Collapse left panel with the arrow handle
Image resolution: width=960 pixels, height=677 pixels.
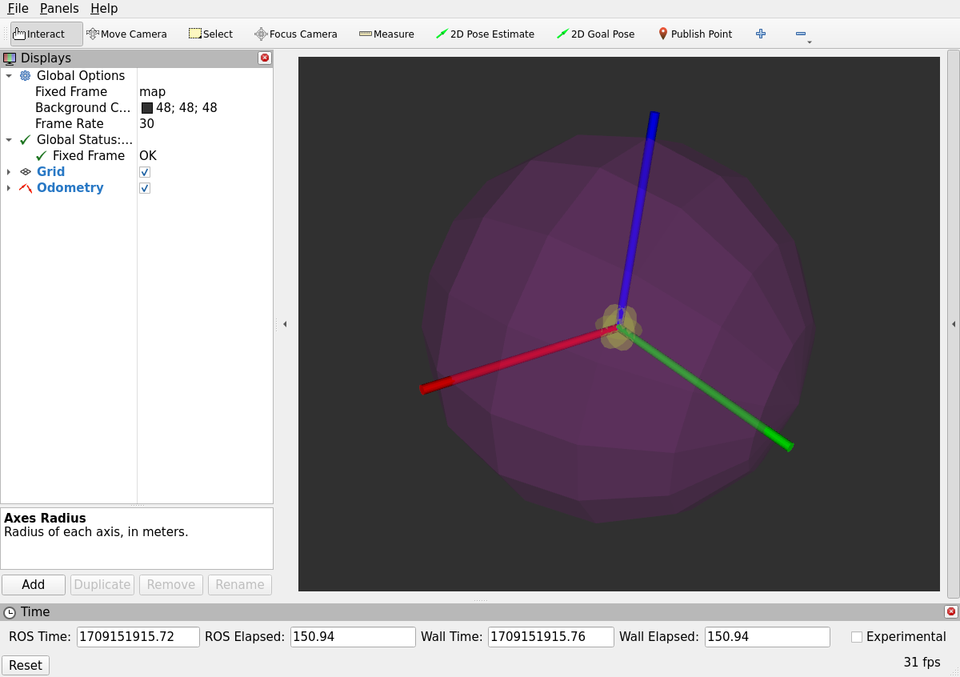285,324
